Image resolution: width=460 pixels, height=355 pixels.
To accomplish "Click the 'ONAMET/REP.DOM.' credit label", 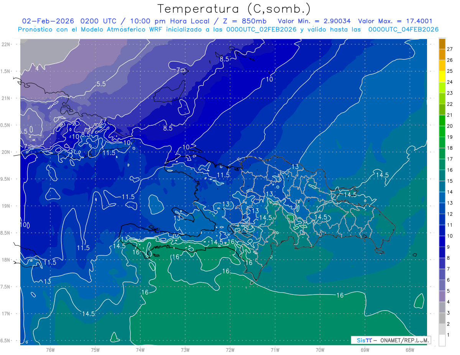I will click(404, 340).
